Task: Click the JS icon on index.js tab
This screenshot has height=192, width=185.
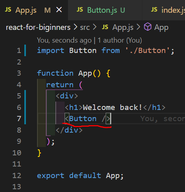Action: point(154,10)
